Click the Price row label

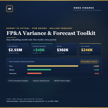pyautogui.click(x=11, y=66)
